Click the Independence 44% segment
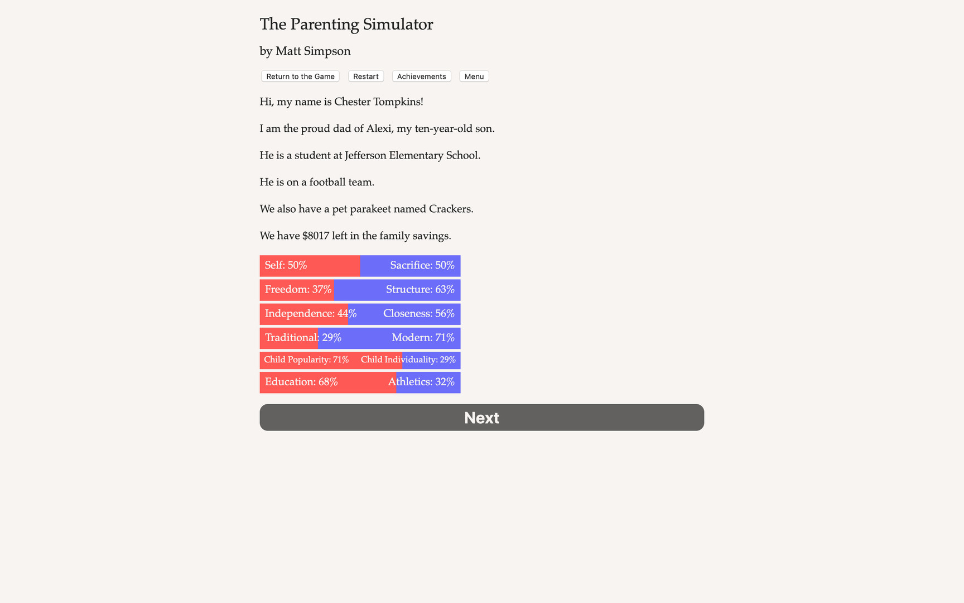 coord(304,314)
